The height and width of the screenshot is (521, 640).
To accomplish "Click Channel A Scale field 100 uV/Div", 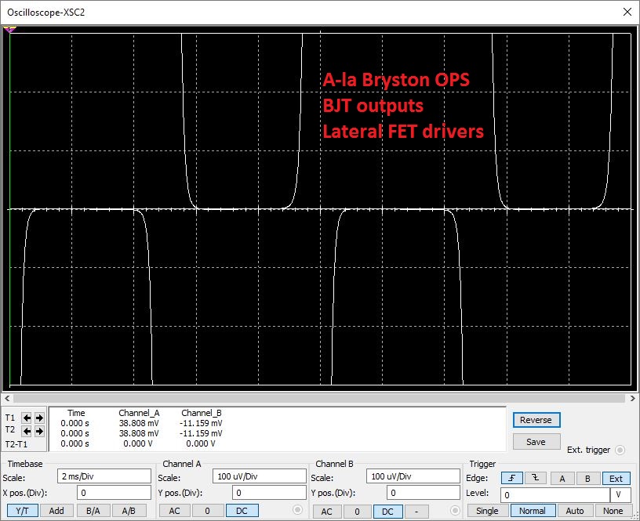I will click(259, 476).
